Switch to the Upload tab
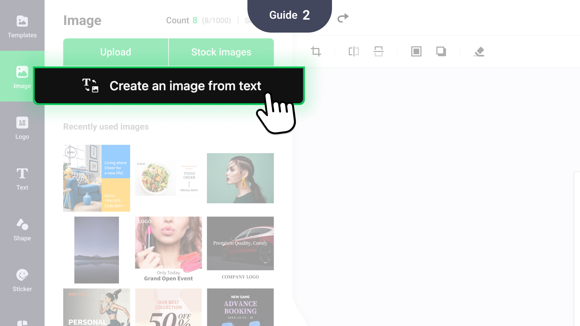 point(116,52)
